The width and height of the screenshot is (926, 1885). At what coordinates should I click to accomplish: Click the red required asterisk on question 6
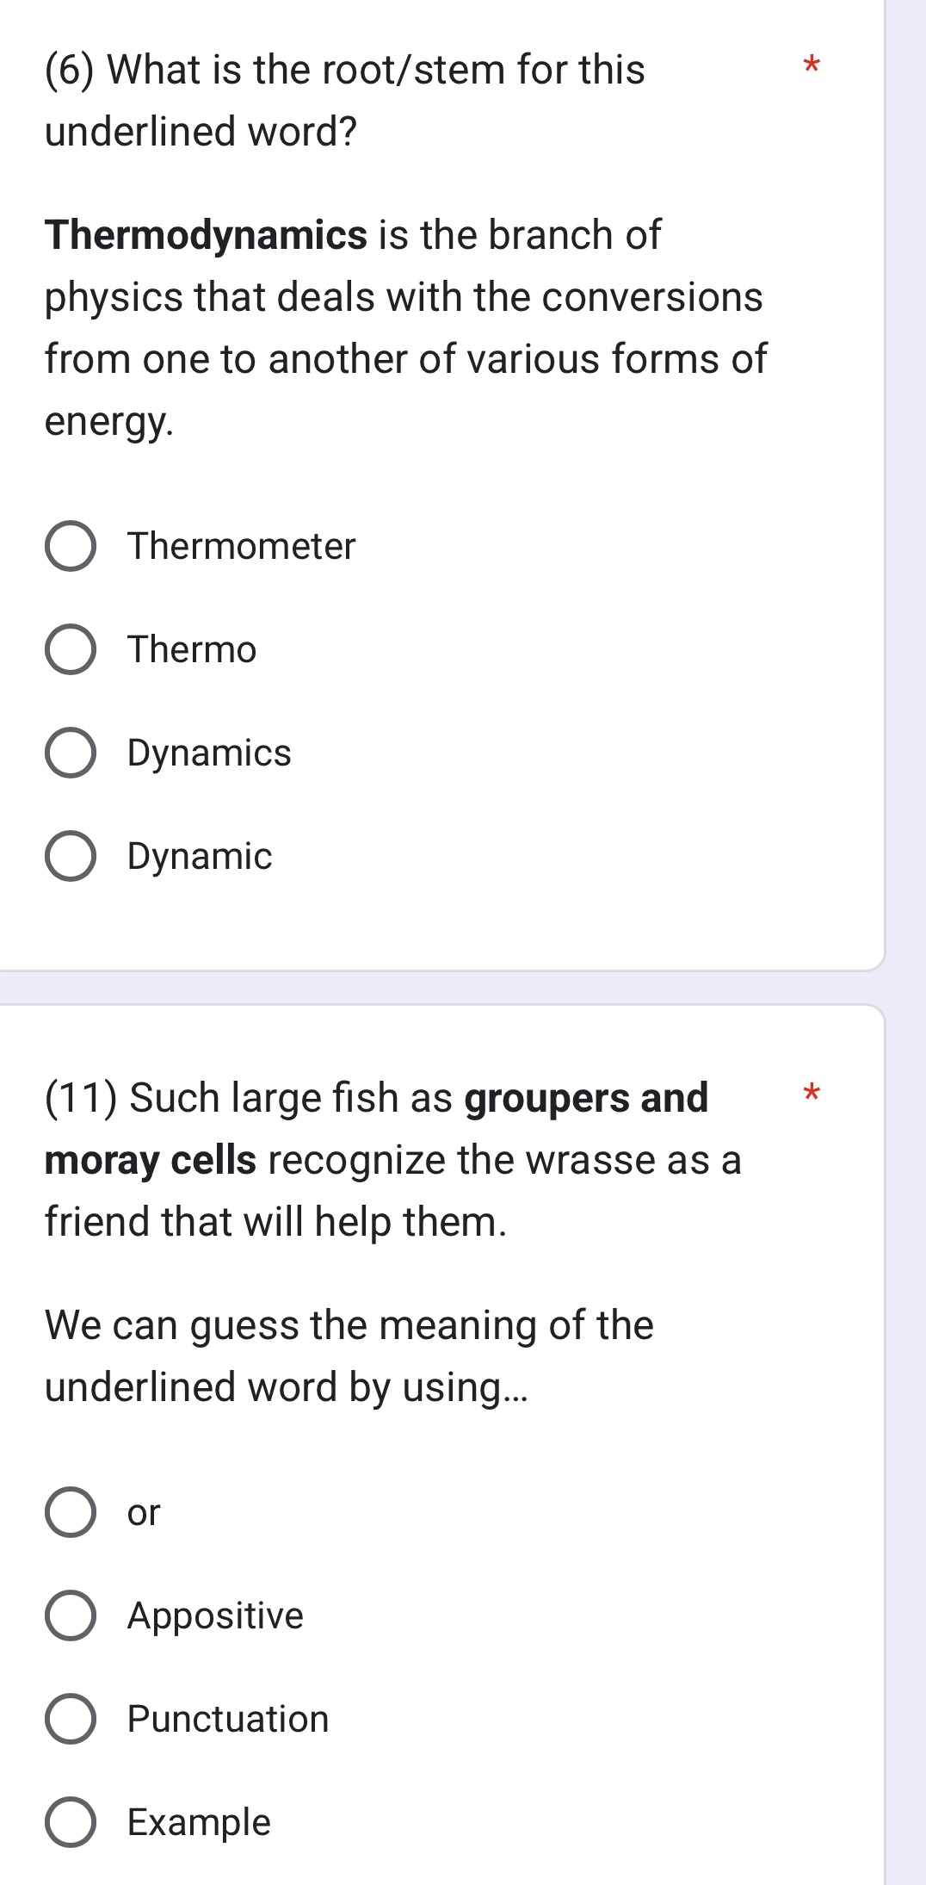pyautogui.click(x=811, y=65)
